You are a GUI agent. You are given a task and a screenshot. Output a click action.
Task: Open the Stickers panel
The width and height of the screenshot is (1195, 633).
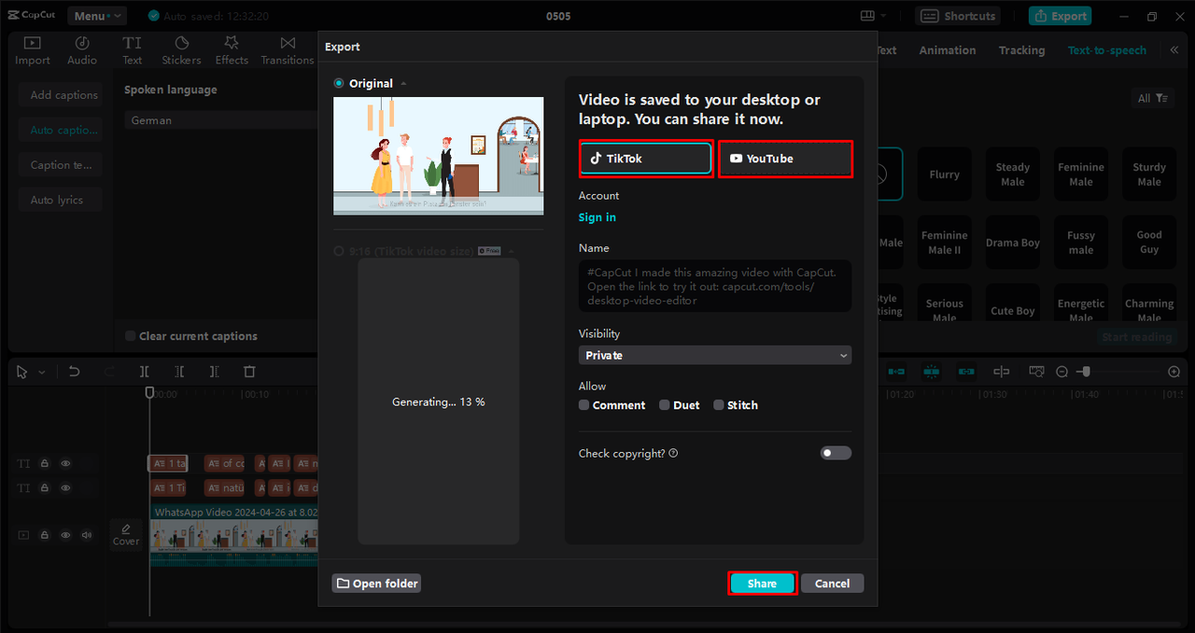tap(181, 50)
